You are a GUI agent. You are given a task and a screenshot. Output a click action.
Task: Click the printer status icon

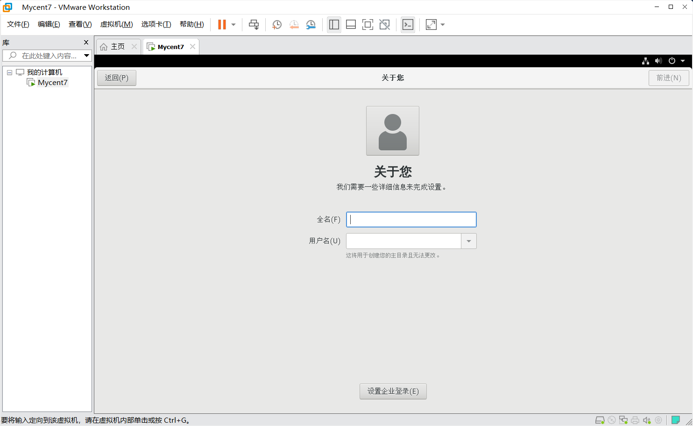(x=635, y=420)
